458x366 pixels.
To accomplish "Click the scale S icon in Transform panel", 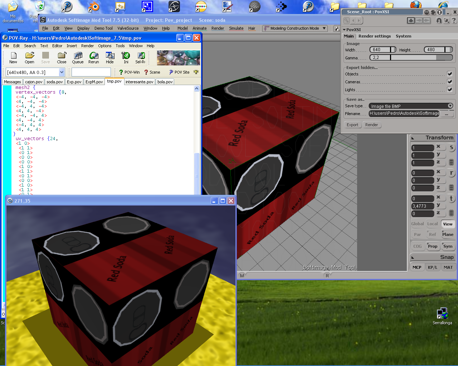I will pos(451,148).
